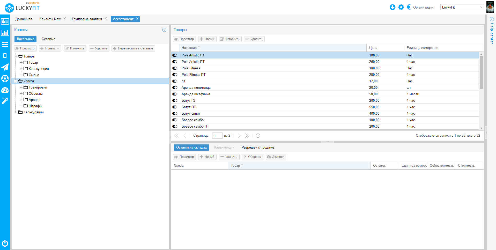Screen dimensions: 496x250
Task: Expand the Калькуляции root tree node
Action: coord(16,112)
